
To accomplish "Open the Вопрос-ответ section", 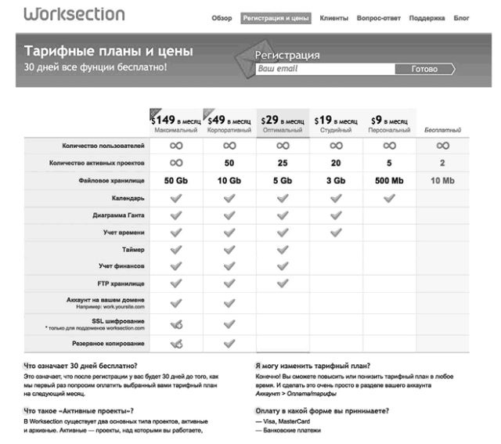I will point(377,18).
